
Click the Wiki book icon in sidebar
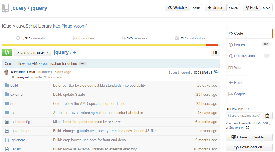pos(231,67)
